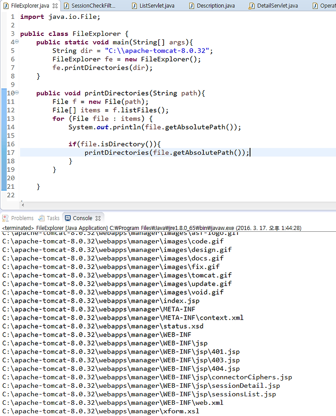Click the Problems view icon
The image size is (336, 416).
[x=5, y=218]
